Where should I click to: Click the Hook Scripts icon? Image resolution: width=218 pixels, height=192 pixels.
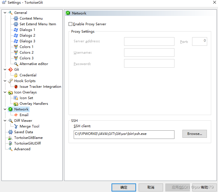coord(11,81)
